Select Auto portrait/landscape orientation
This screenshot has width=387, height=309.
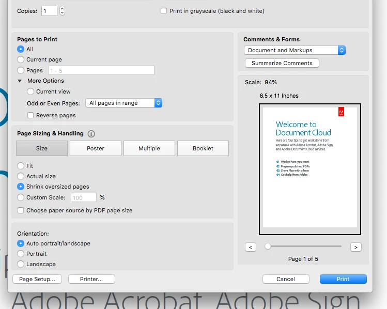coord(21,243)
